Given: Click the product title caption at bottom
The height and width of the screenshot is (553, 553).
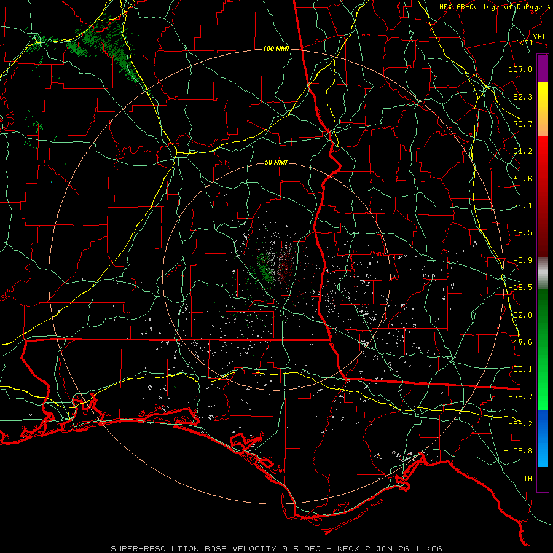Looking at the screenshot, I should point(276,549).
